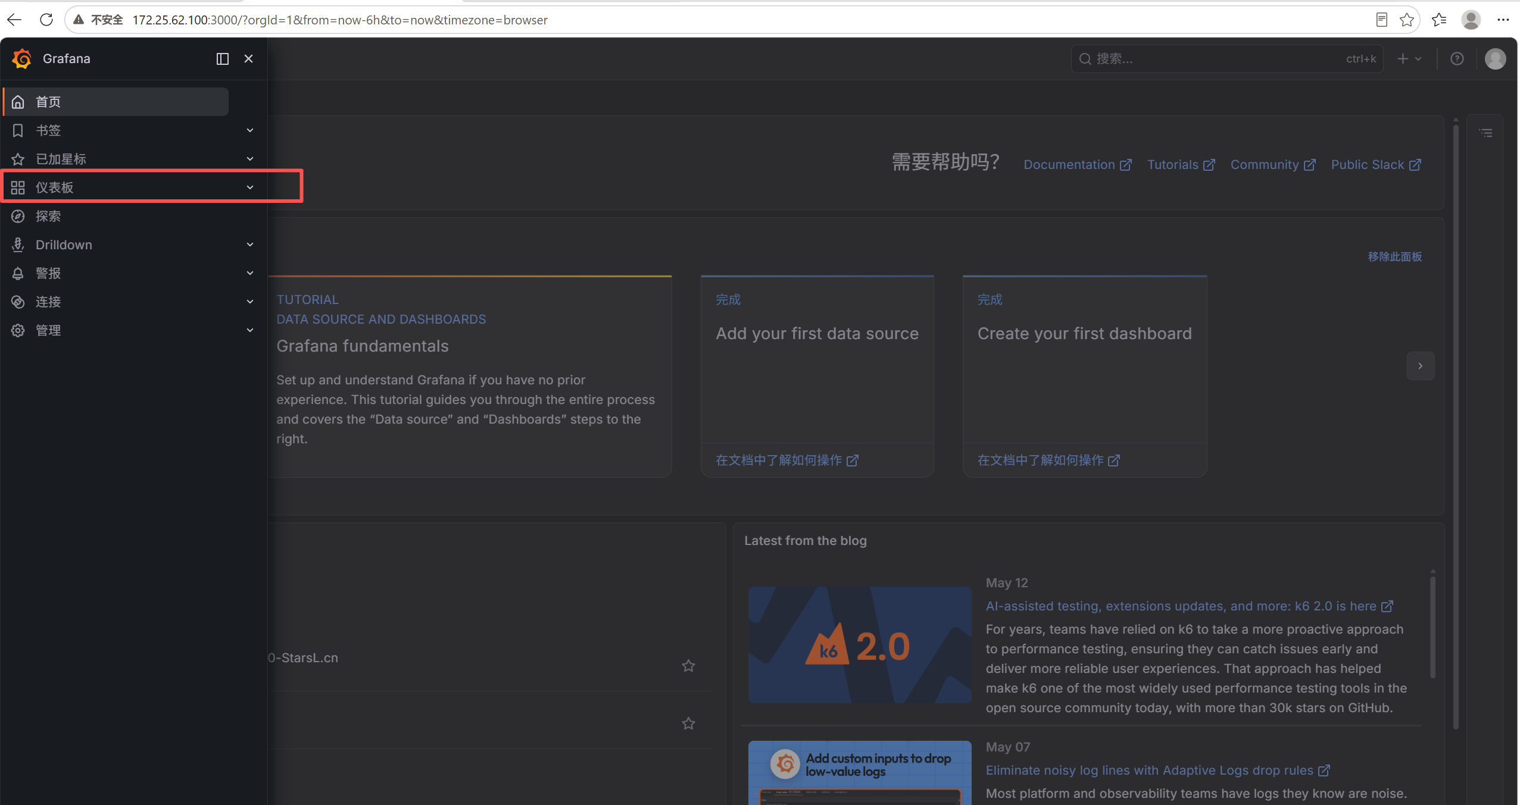The width and height of the screenshot is (1520, 805).
Task: Expand the 仪表板 section chevron
Action: [x=250, y=187]
